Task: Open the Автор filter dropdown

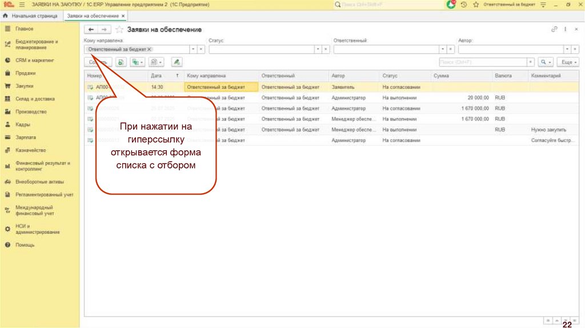Action: coord(567,50)
